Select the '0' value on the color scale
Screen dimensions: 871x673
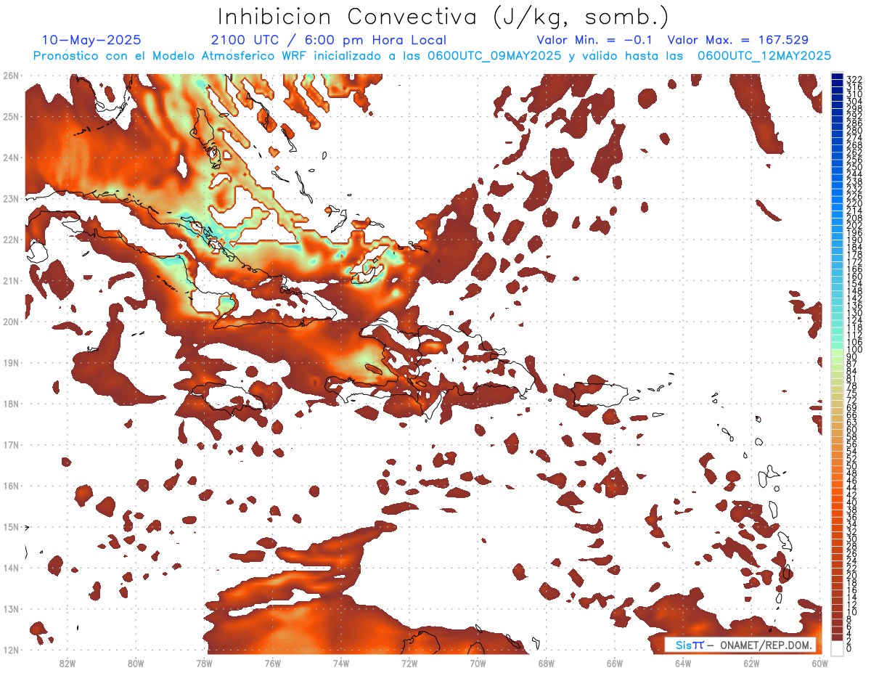pyautogui.click(x=849, y=648)
